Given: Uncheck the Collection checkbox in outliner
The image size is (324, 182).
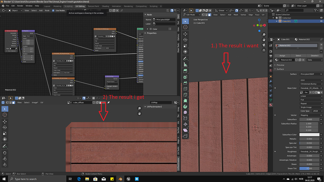Looking at the screenshot, I should (277, 18).
